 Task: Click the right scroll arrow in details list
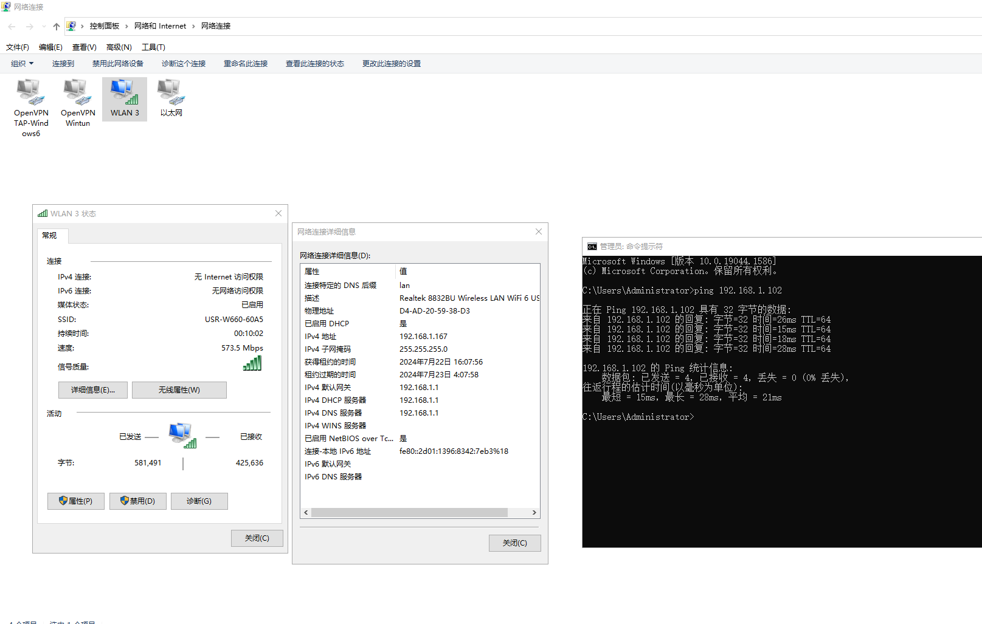point(534,513)
